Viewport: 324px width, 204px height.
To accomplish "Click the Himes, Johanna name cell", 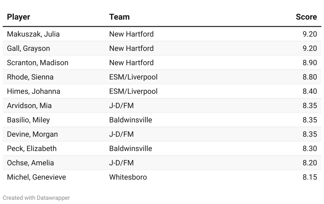I will click(x=33, y=91).
